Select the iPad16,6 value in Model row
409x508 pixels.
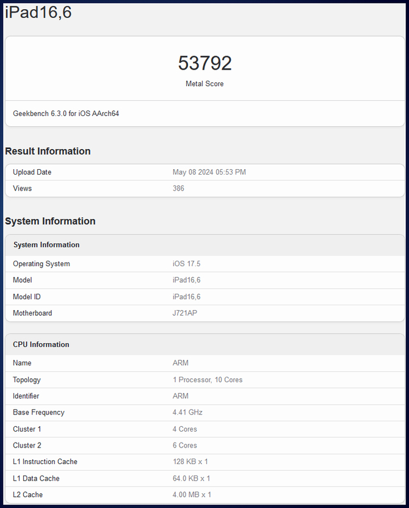point(187,280)
